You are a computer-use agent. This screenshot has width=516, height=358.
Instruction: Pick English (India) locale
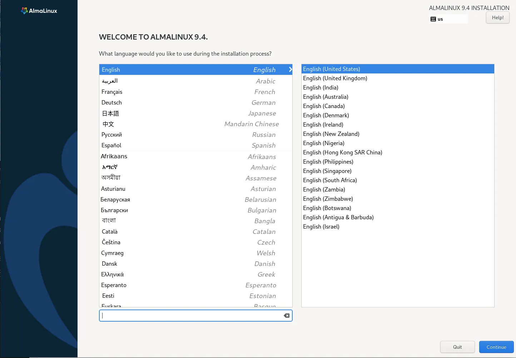point(321,88)
